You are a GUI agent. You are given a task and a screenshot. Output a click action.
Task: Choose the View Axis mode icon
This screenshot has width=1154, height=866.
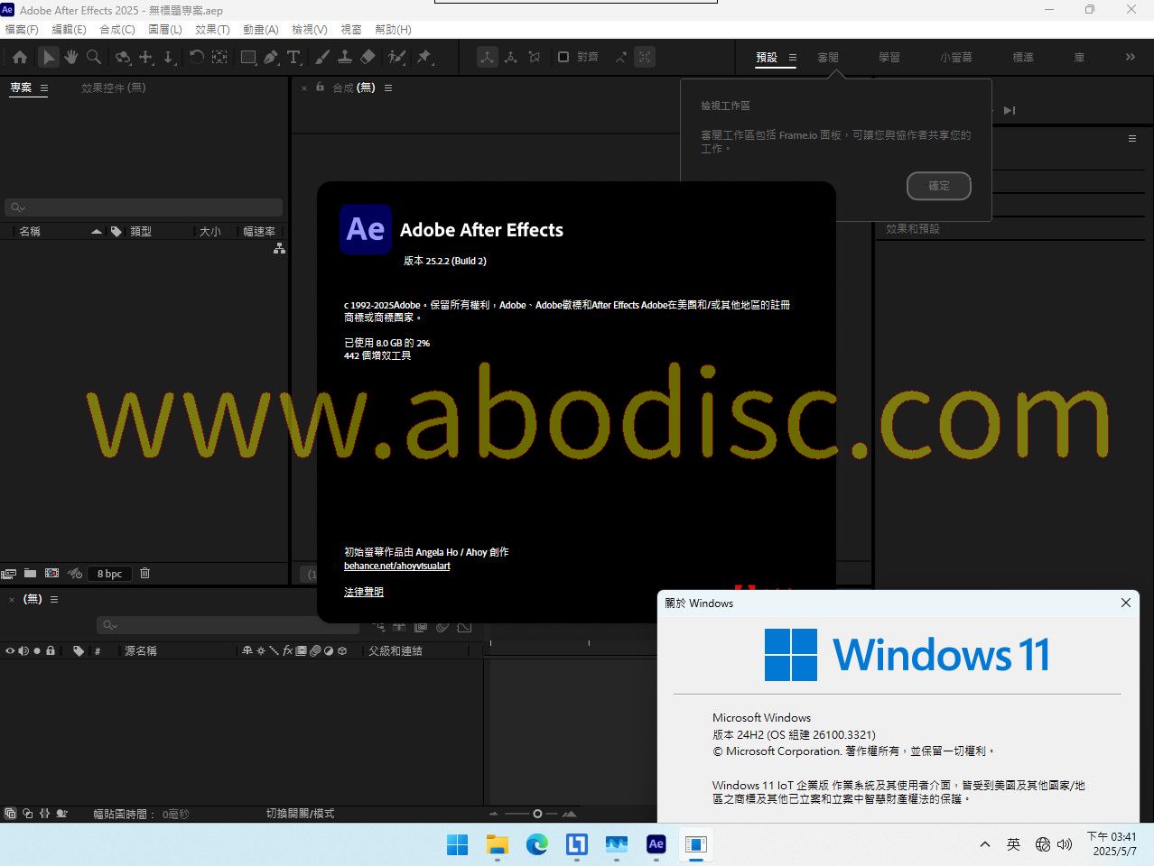pos(535,57)
